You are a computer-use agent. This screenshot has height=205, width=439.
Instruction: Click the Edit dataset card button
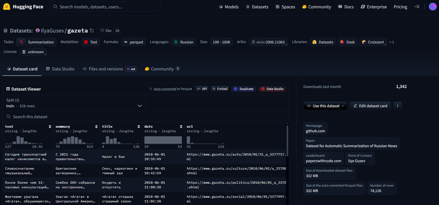370,106
